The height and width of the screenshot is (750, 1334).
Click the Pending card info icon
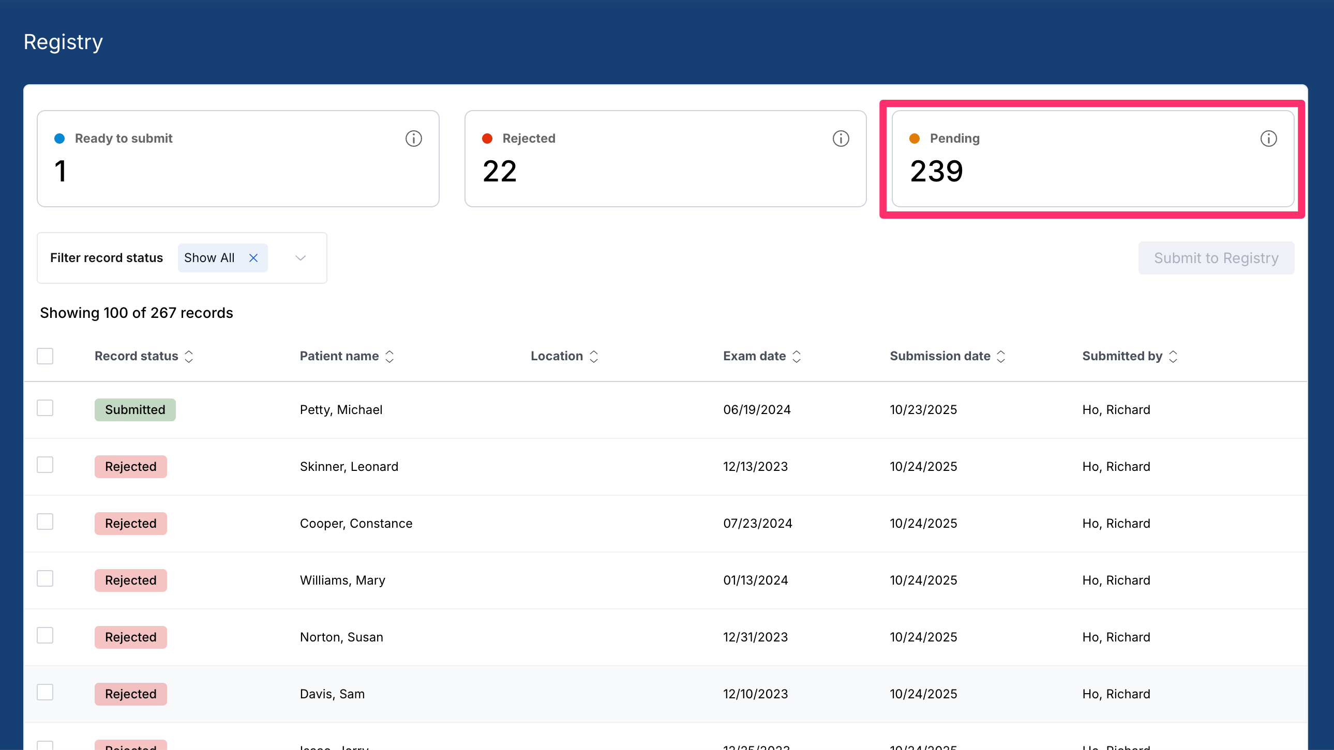[1268, 139]
